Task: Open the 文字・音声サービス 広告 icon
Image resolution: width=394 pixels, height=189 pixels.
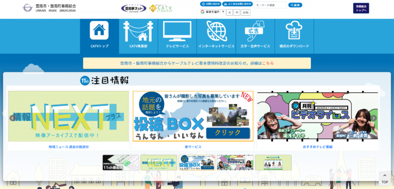Action: coord(255,31)
